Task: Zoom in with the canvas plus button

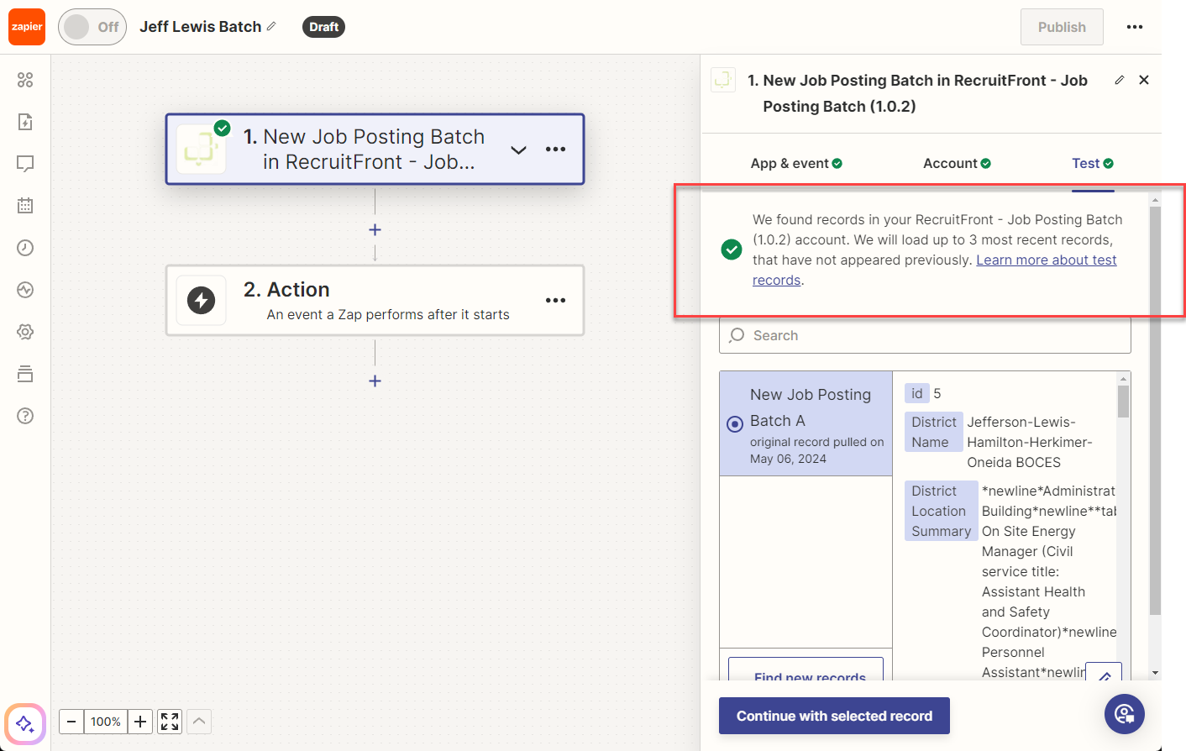Action: (x=140, y=722)
